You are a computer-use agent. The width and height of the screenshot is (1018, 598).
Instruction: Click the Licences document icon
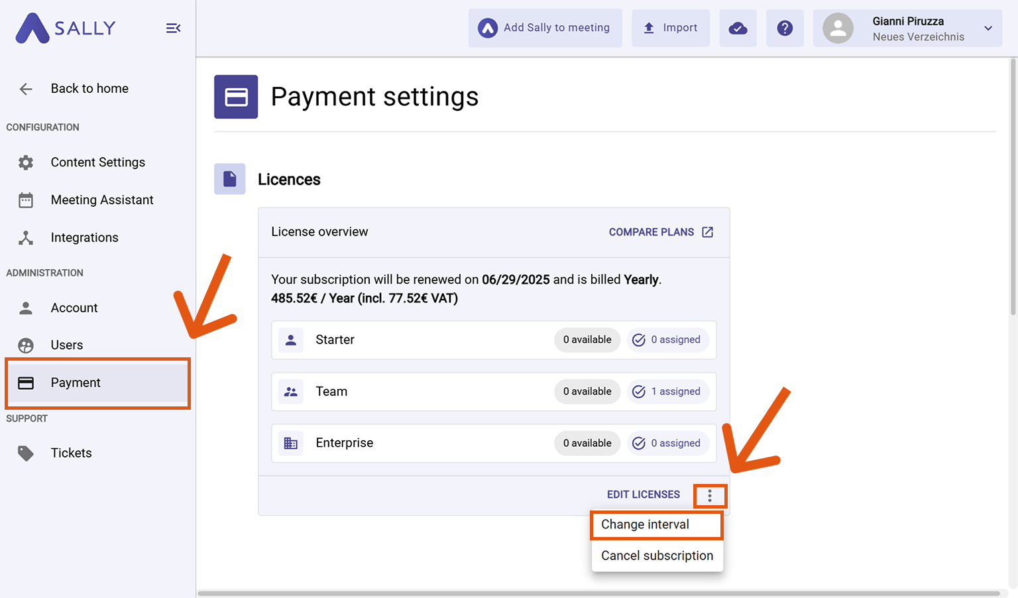(229, 179)
